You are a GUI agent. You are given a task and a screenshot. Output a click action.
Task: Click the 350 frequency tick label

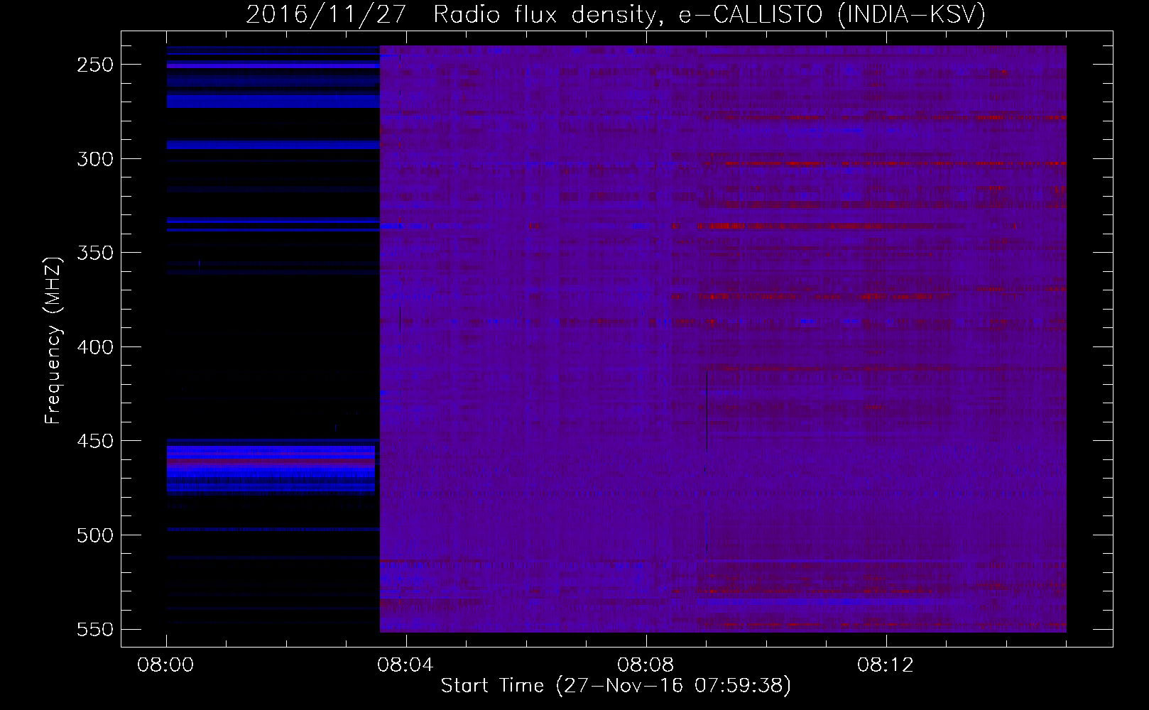(95, 253)
